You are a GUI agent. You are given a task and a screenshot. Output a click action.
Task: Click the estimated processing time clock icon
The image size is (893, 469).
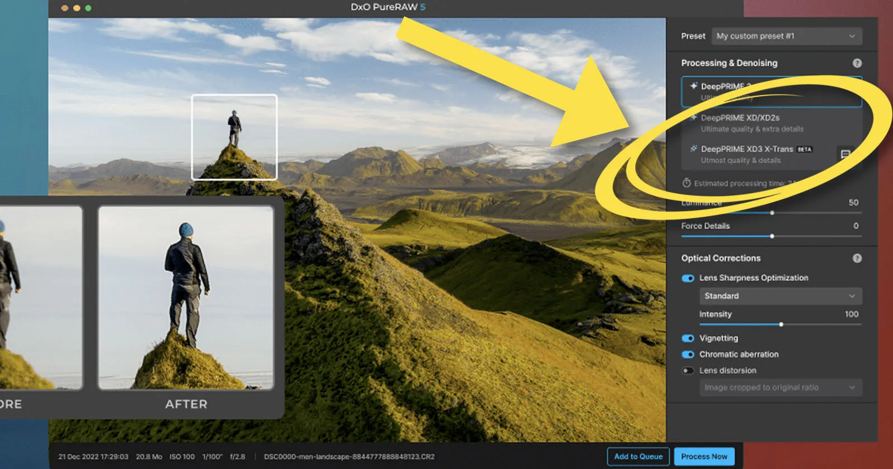[x=686, y=183]
